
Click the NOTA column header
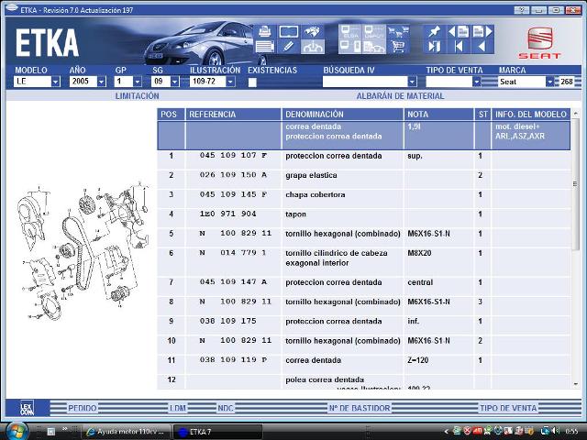(x=438, y=115)
